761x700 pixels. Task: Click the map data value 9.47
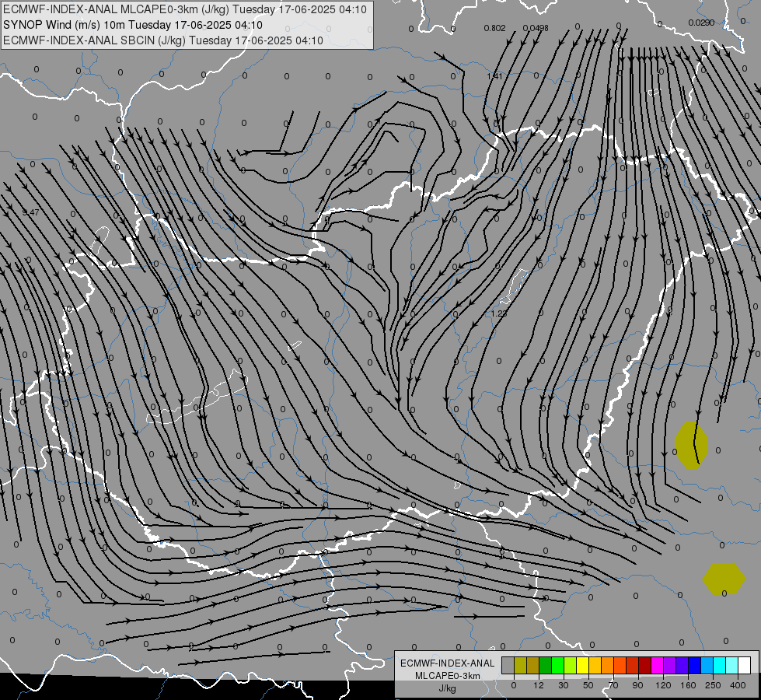(x=30, y=212)
